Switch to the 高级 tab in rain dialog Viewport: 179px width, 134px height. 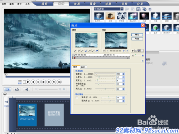click(x=83, y=67)
